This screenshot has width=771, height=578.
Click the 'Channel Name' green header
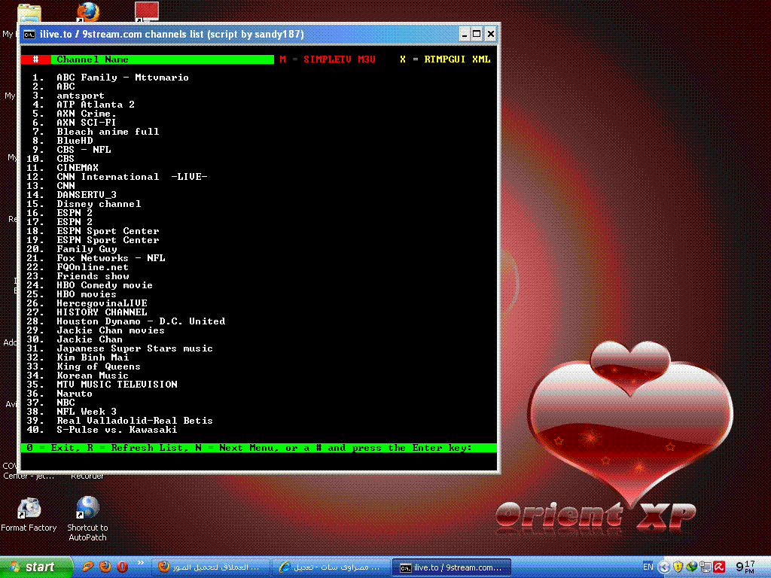tap(163, 59)
